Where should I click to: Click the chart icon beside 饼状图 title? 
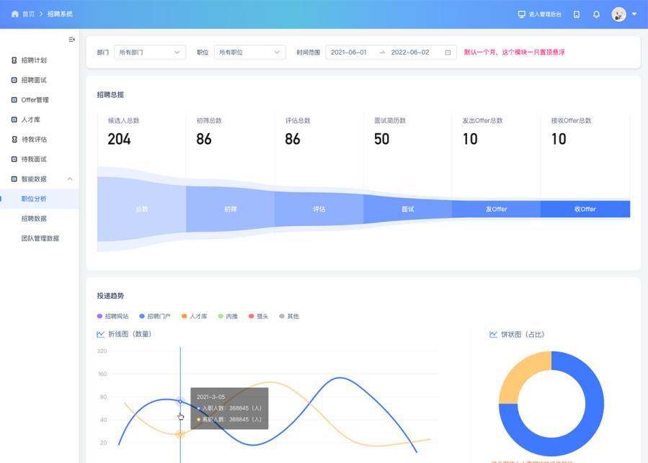point(493,334)
